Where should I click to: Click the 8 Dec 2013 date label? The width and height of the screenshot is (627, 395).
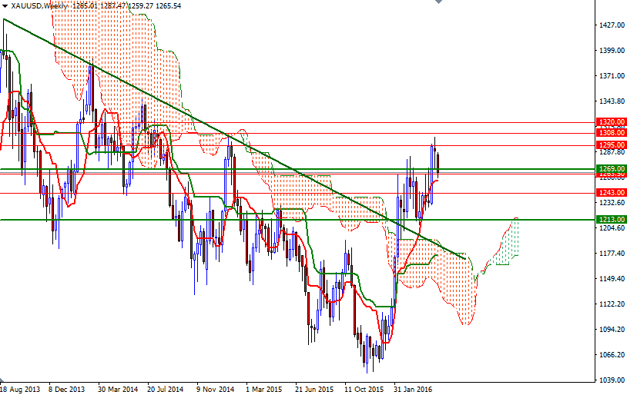[x=67, y=389]
